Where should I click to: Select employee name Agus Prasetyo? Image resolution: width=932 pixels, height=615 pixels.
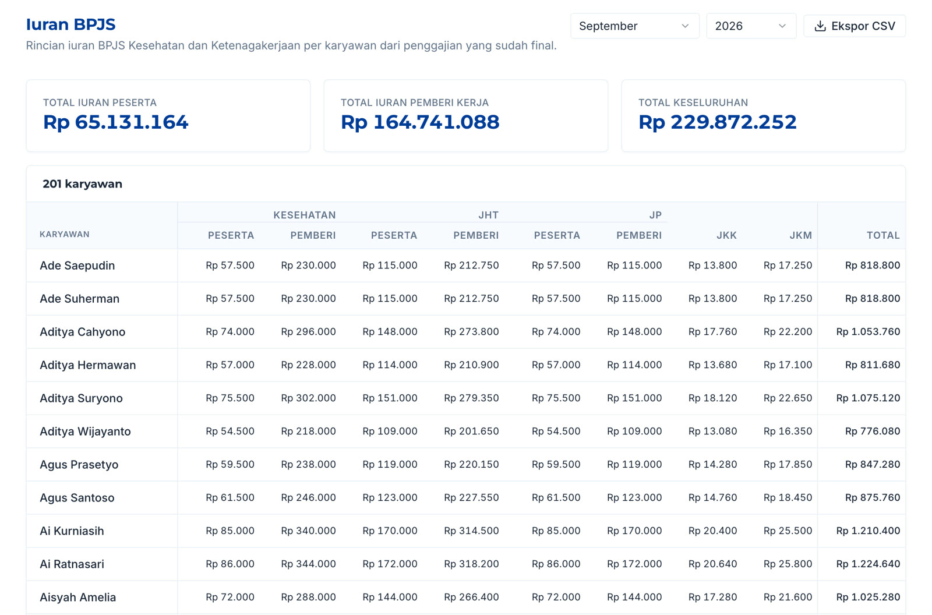(x=79, y=465)
